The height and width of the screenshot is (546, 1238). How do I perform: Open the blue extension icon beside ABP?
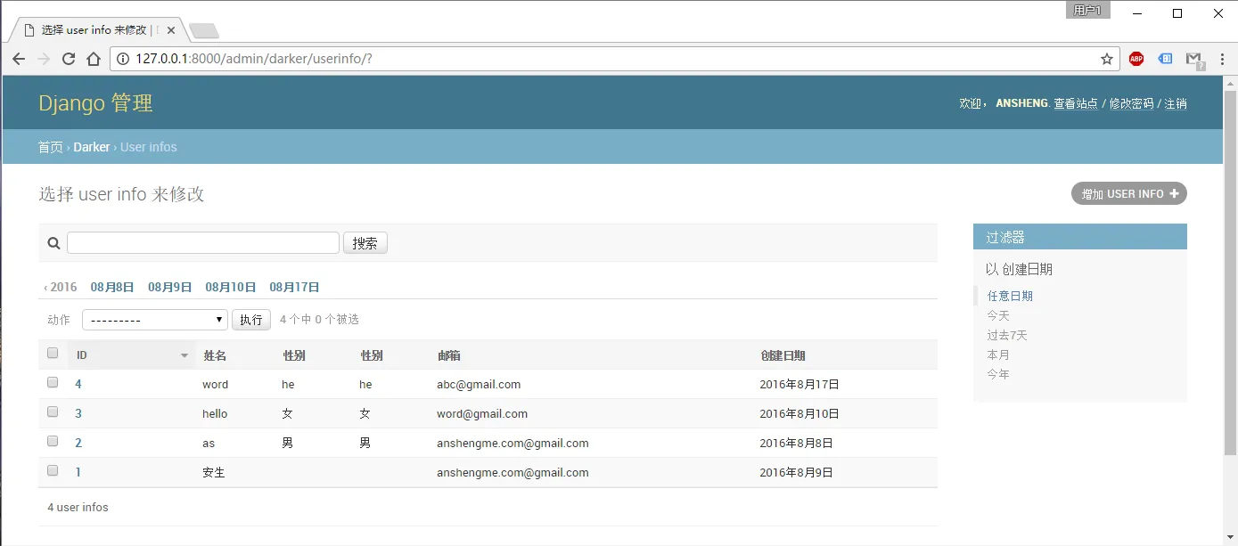coord(1165,59)
